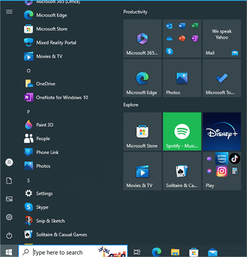
Task: Open the user account icon in sidebar
Action: click(x=9, y=162)
